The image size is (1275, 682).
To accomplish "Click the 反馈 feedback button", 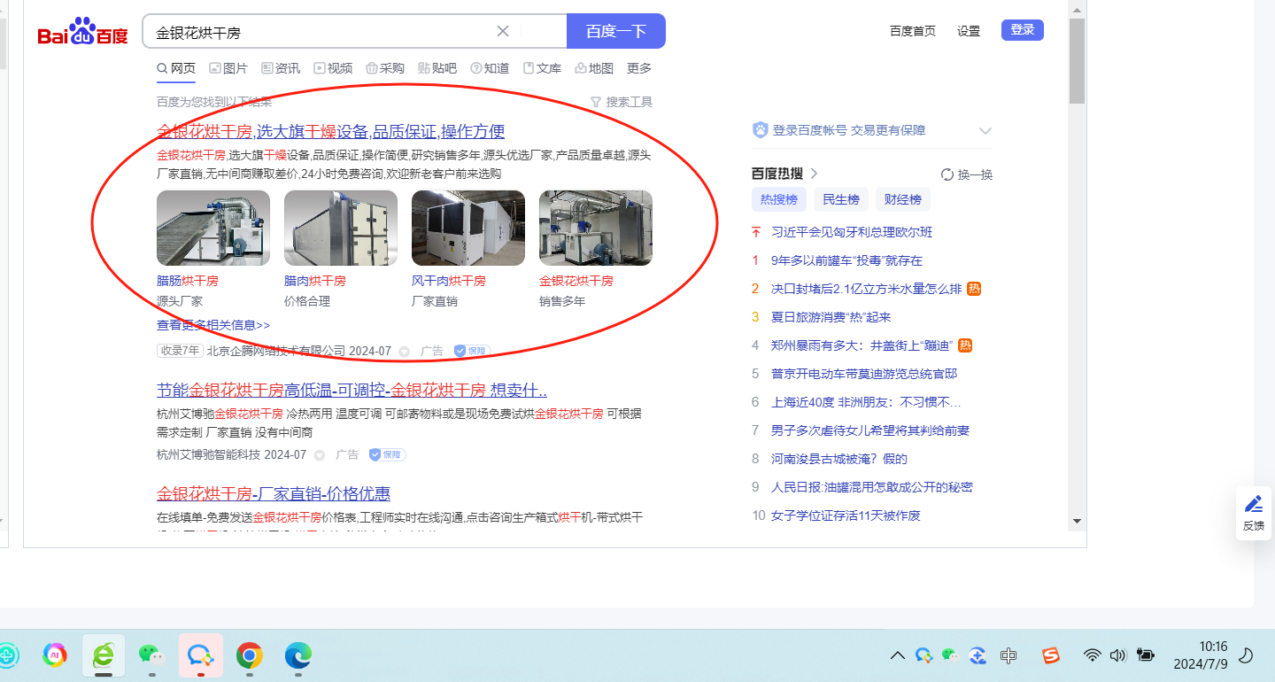I will [x=1254, y=513].
